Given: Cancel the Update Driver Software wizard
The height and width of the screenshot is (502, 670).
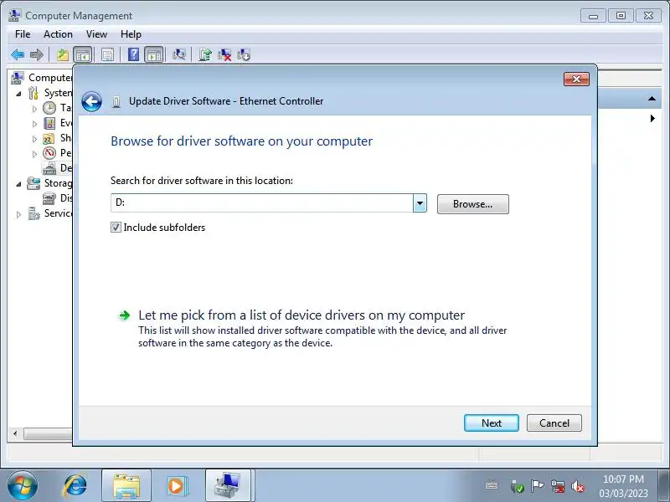Looking at the screenshot, I should click(554, 423).
